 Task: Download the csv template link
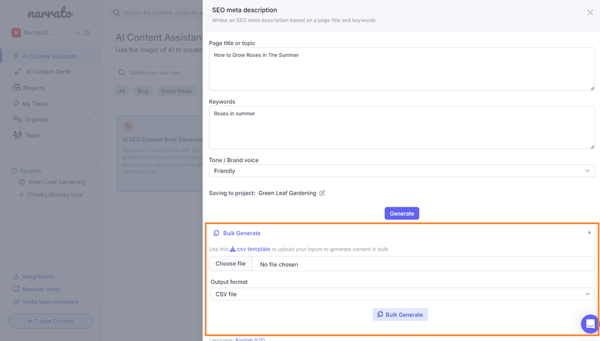tap(253, 249)
